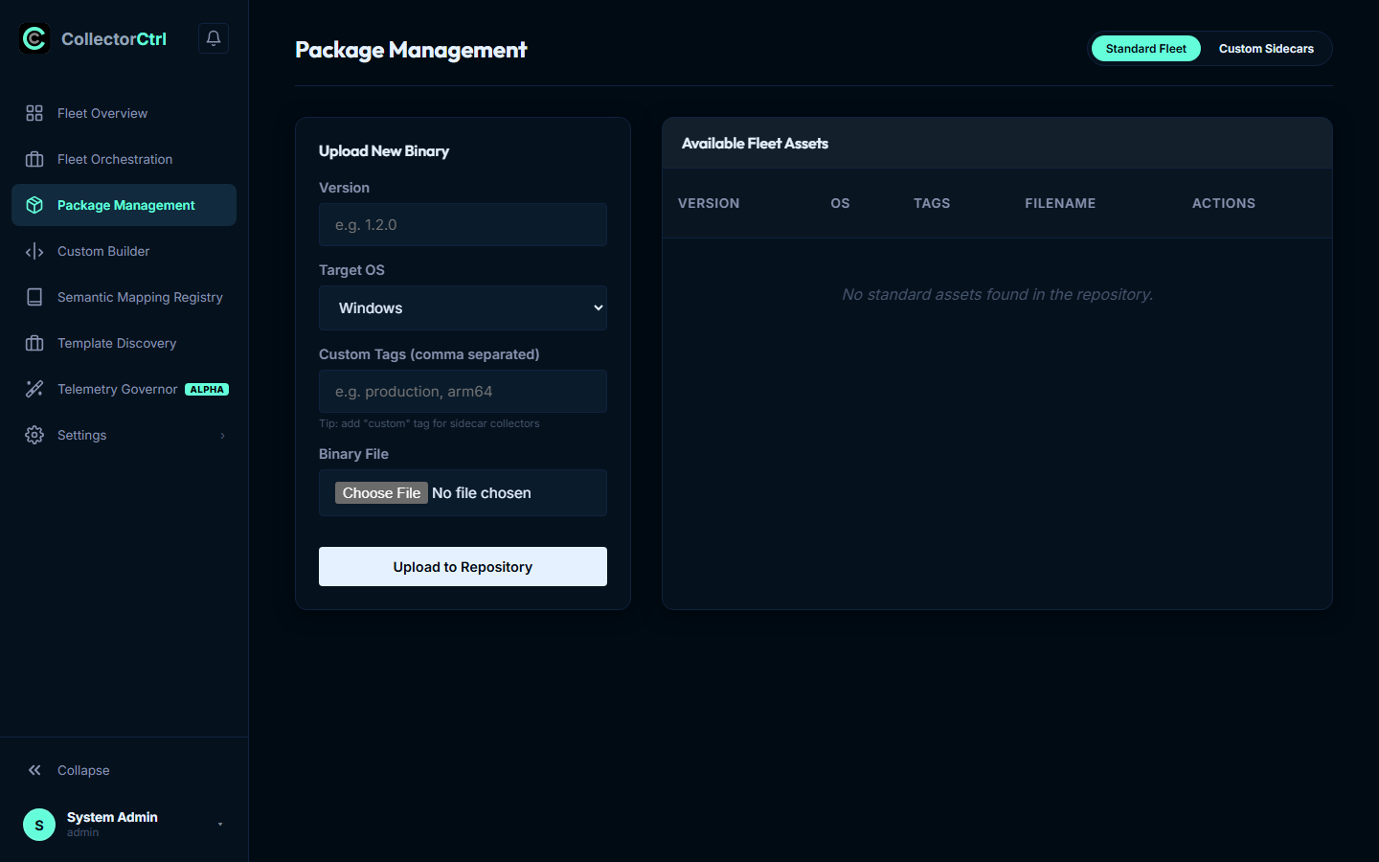Open Custom Builder page
Screen dimensions: 1379x862
(124, 251)
